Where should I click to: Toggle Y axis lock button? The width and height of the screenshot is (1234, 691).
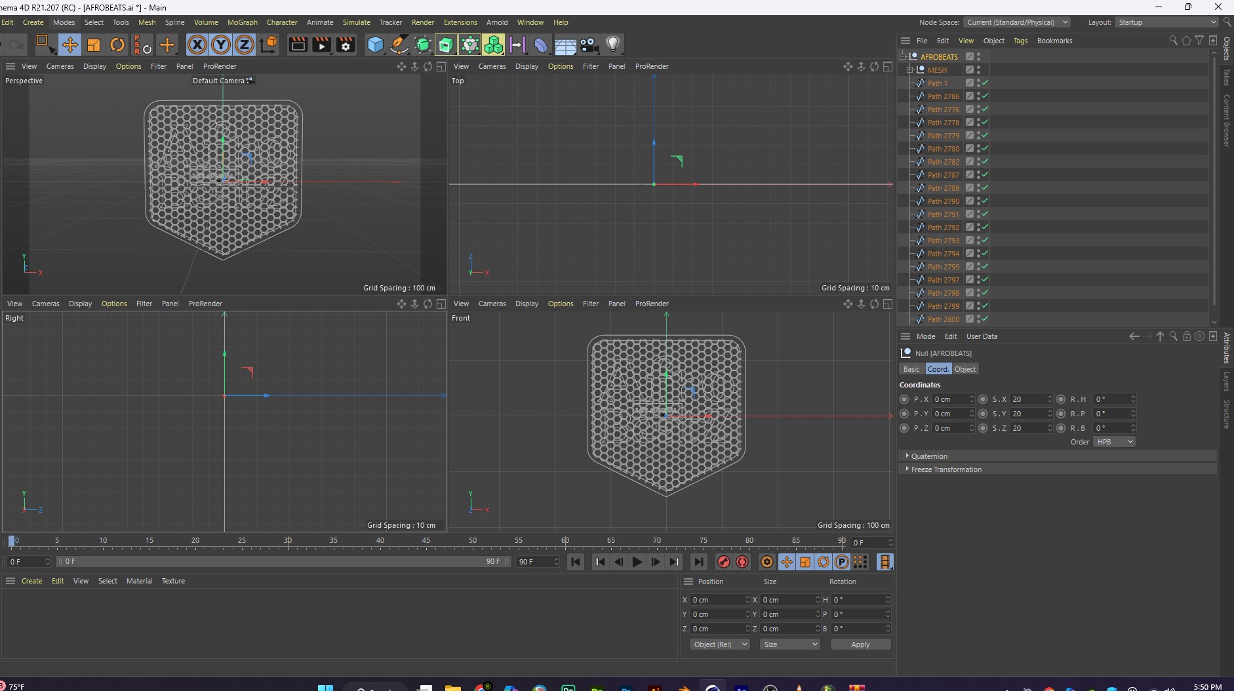pos(221,45)
